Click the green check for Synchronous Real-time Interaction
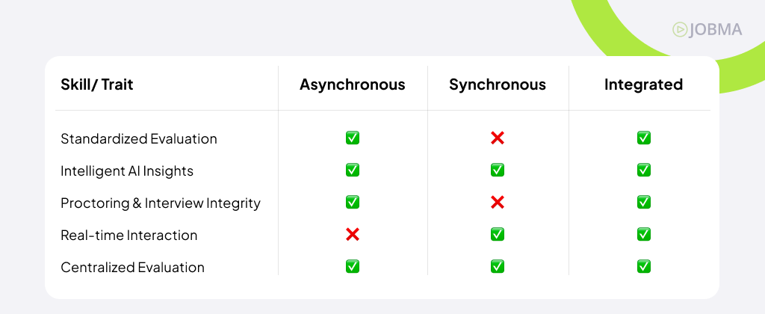 [498, 235]
